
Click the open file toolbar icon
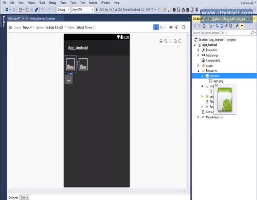coord(27,10)
